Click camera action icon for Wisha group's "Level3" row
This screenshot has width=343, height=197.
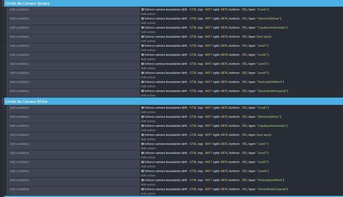pyautogui.click(x=142, y=162)
